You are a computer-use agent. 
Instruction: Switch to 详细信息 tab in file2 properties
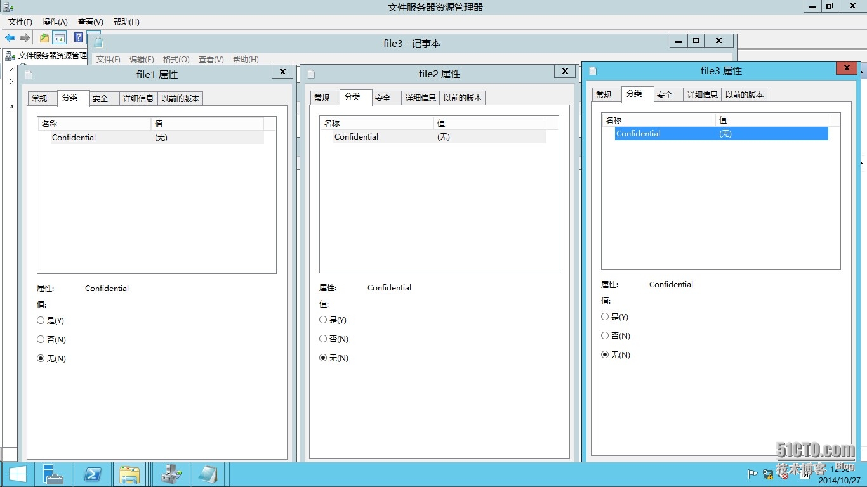coord(421,98)
